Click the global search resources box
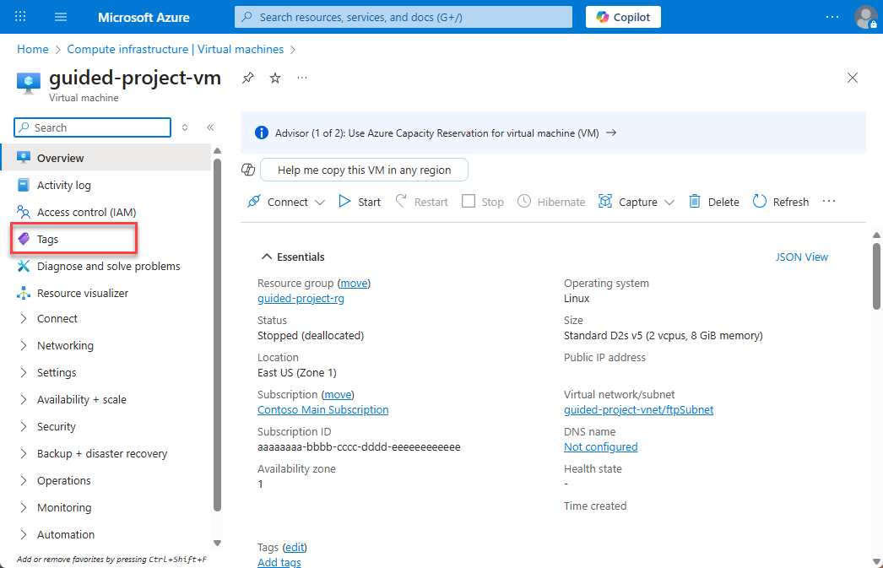 point(404,17)
